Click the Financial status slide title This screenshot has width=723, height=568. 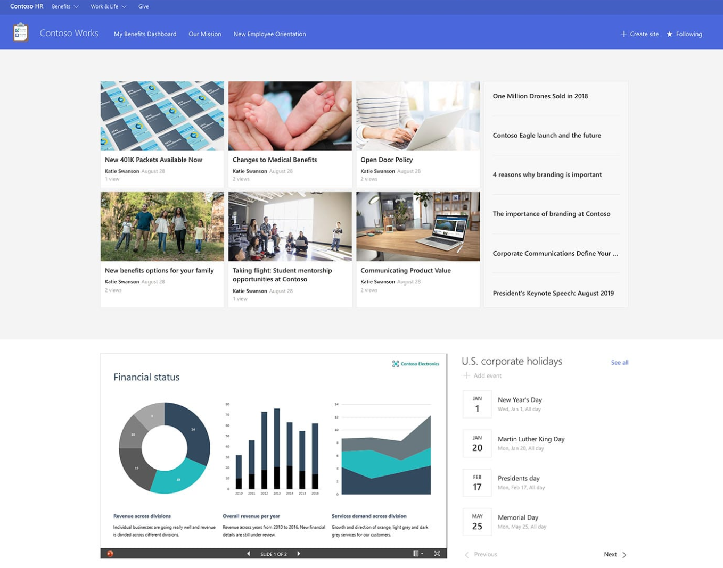(x=146, y=377)
